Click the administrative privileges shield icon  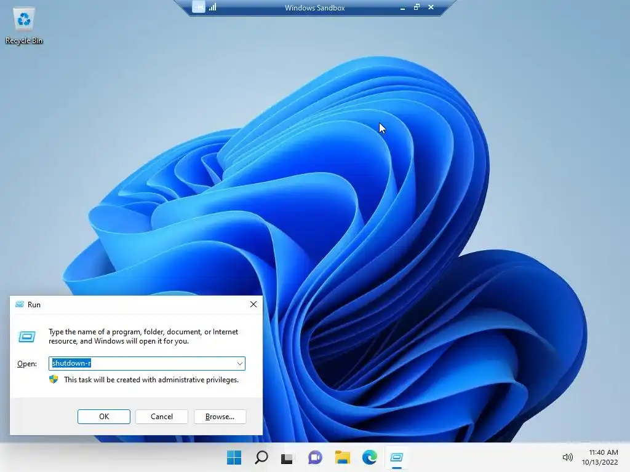click(54, 379)
